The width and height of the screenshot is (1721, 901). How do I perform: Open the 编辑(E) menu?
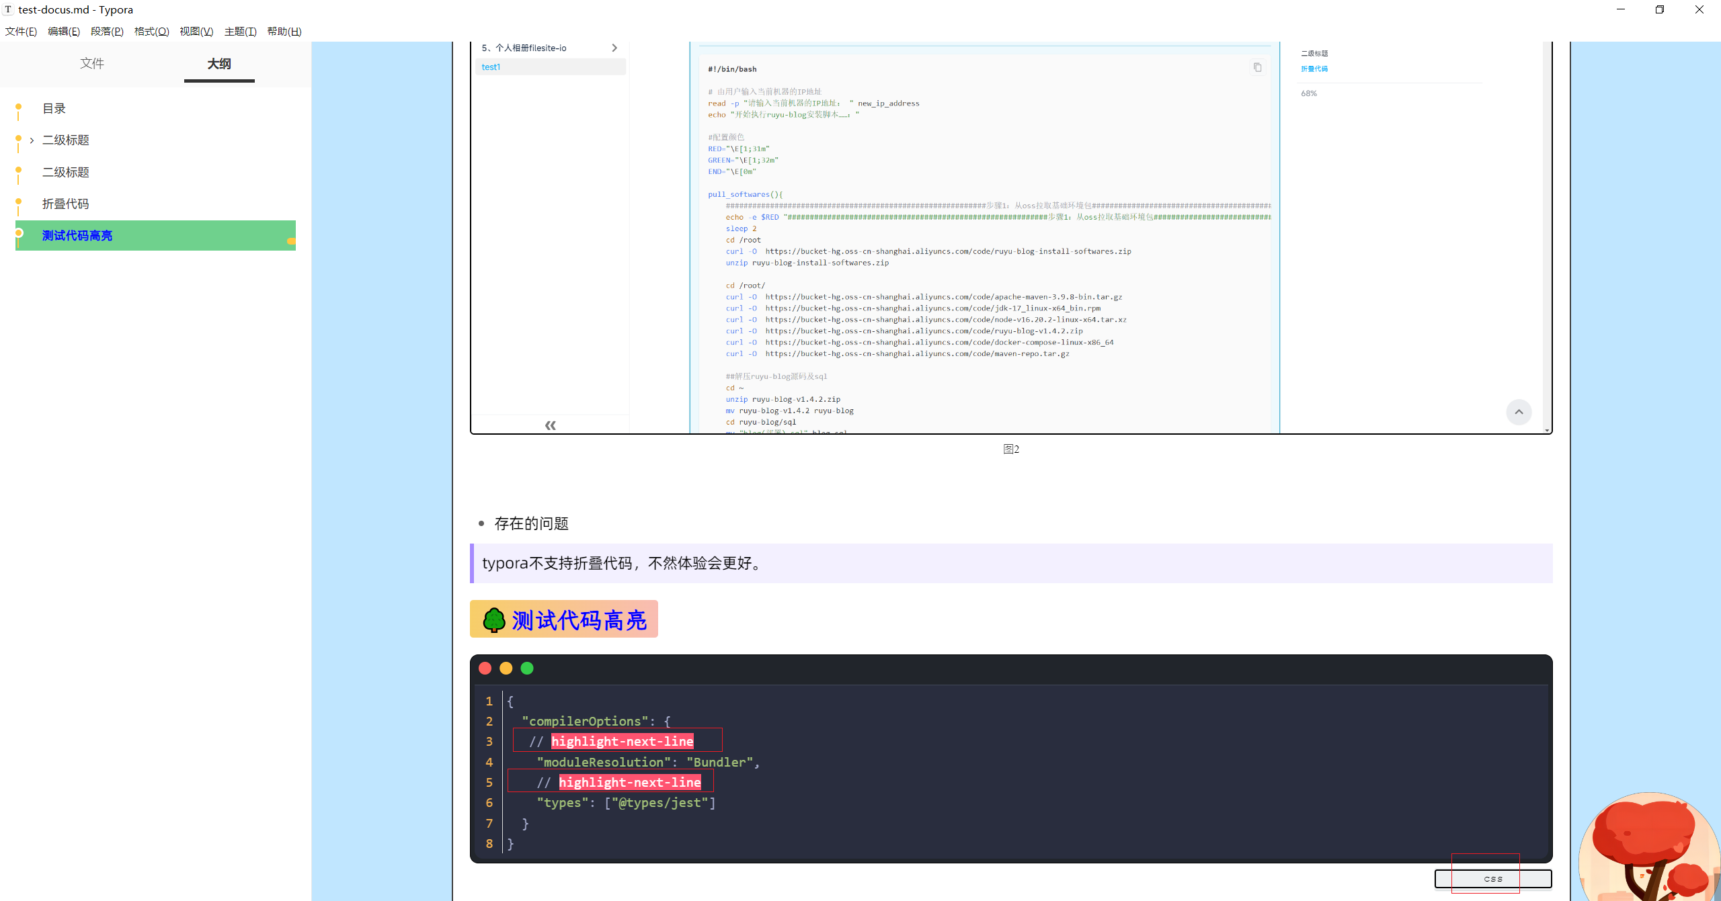point(64,32)
